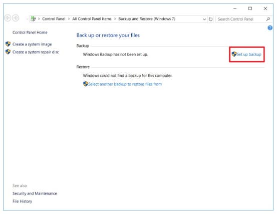277x214 pixels.
Task: Click the shield icon next to Set up backup
Action: click(x=234, y=54)
